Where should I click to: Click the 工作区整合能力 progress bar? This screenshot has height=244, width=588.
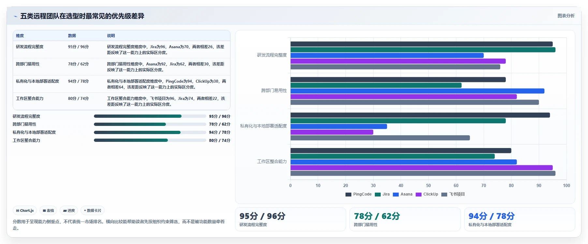[150, 140]
